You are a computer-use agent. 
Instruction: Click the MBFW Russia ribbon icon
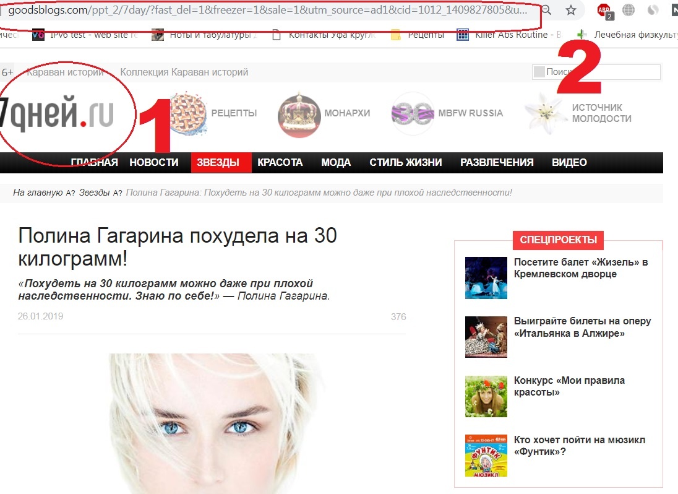[413, 113]
